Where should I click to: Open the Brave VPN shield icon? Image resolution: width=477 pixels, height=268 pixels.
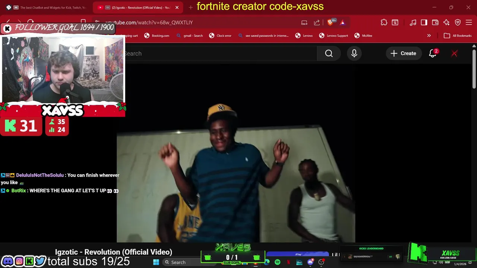point(458,23)
